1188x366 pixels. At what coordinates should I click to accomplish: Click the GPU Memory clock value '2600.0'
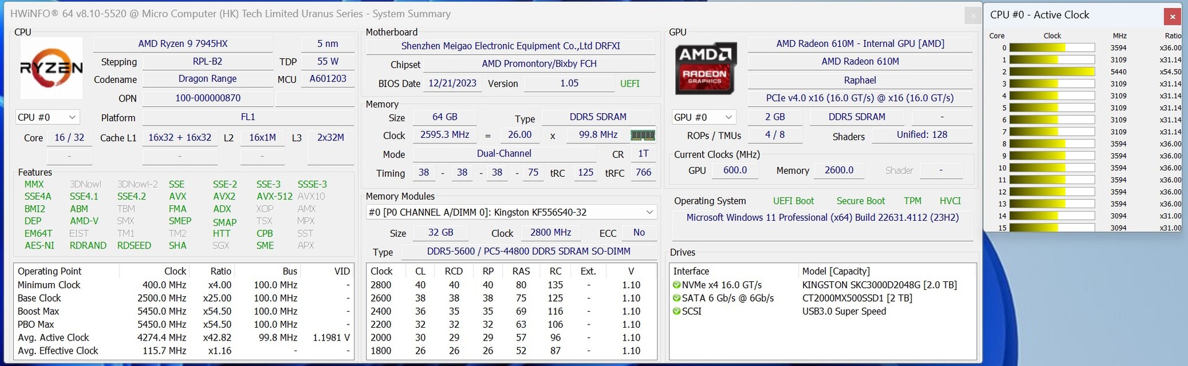coord(839,171)
